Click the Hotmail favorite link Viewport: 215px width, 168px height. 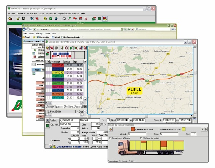tap(56, 37)
